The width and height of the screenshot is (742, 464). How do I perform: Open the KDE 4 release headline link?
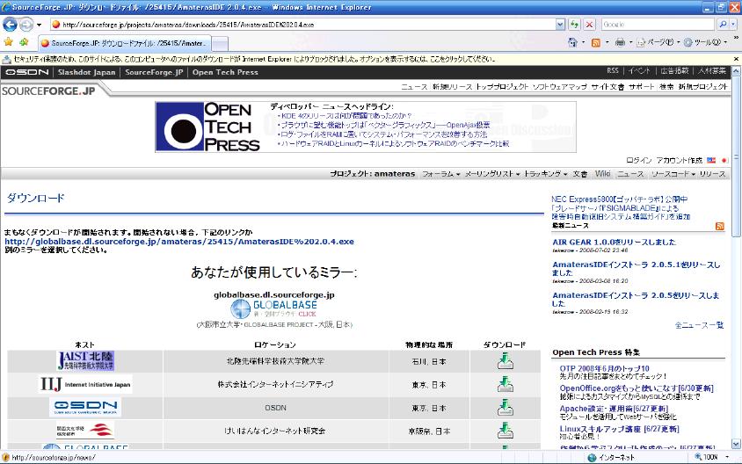[346, 115]
